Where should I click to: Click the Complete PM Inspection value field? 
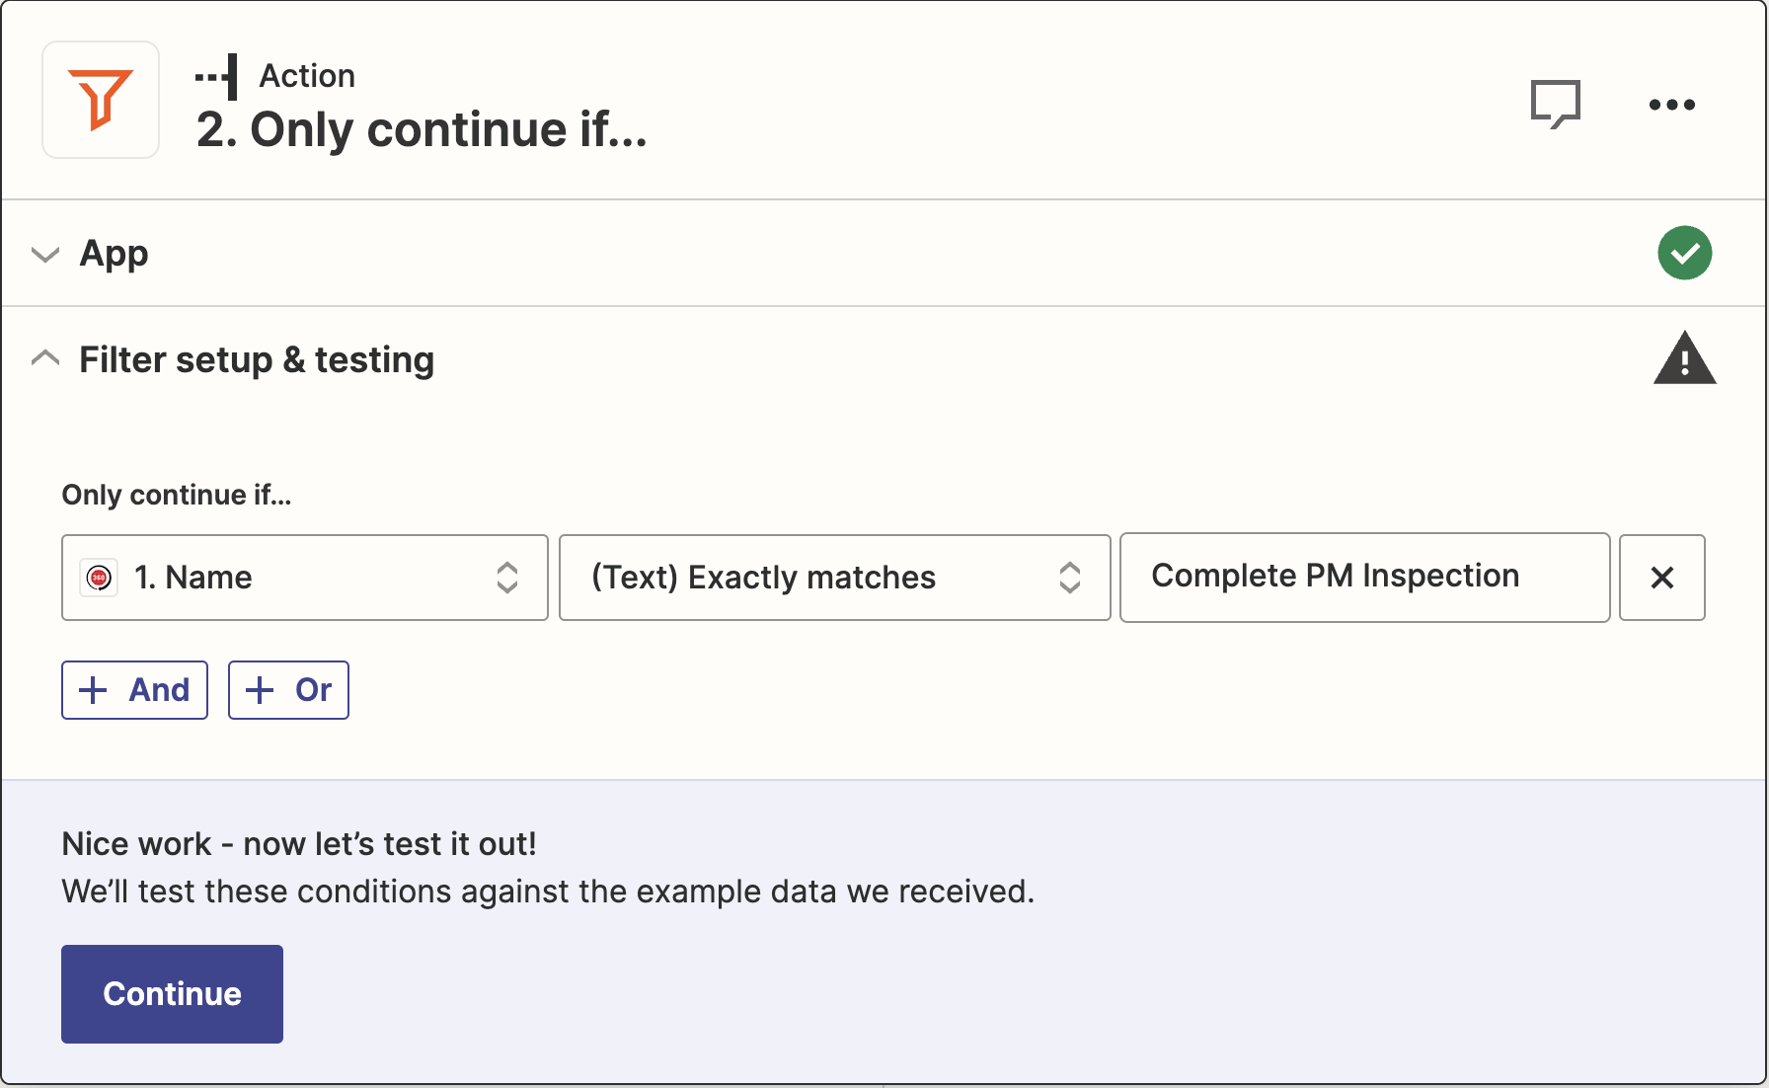pos(1365,578)
